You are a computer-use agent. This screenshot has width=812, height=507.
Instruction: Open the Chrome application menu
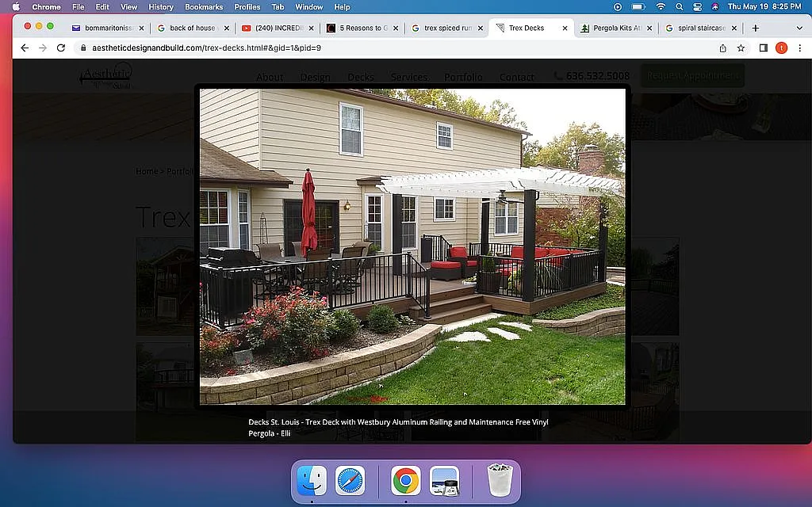46,6
